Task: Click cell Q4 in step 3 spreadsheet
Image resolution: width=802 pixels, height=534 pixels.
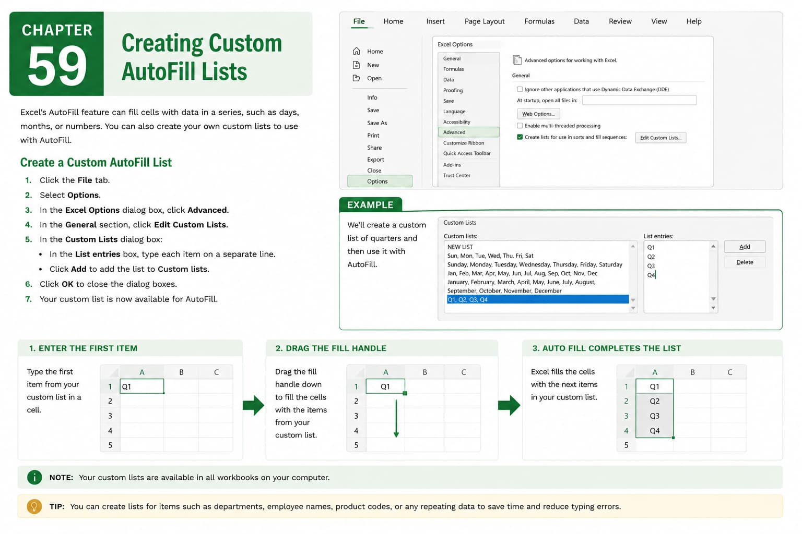Action: (x=655, y=431)
